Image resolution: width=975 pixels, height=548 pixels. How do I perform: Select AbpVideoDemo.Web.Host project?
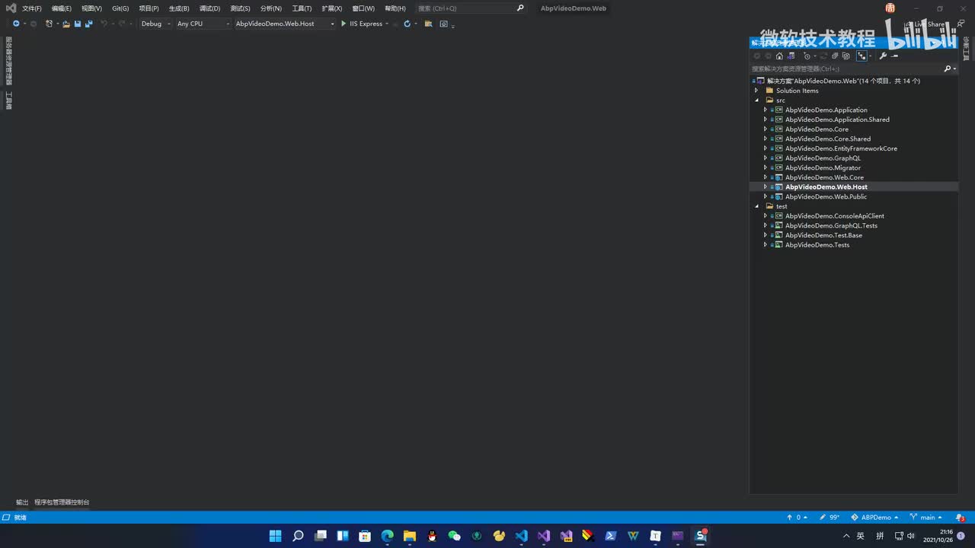[826, 187]
